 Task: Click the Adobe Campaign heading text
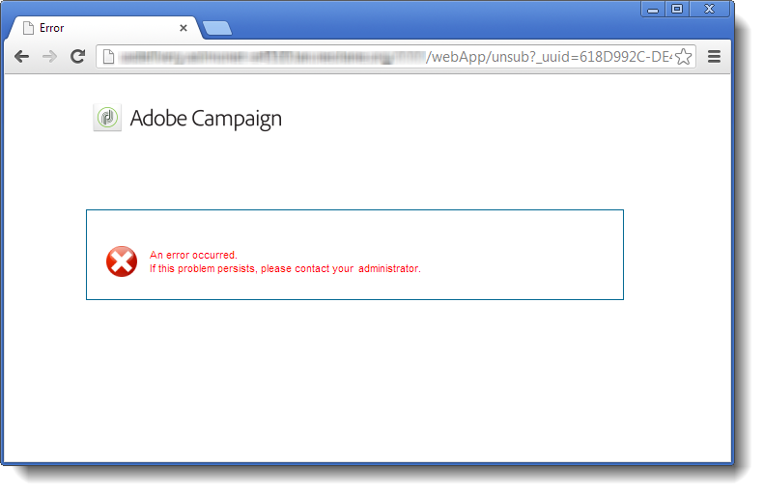point(206,119)
